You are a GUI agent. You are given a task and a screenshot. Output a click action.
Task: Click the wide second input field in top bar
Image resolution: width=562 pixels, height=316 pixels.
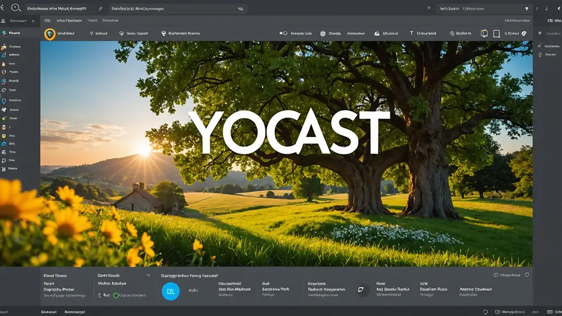178,8
